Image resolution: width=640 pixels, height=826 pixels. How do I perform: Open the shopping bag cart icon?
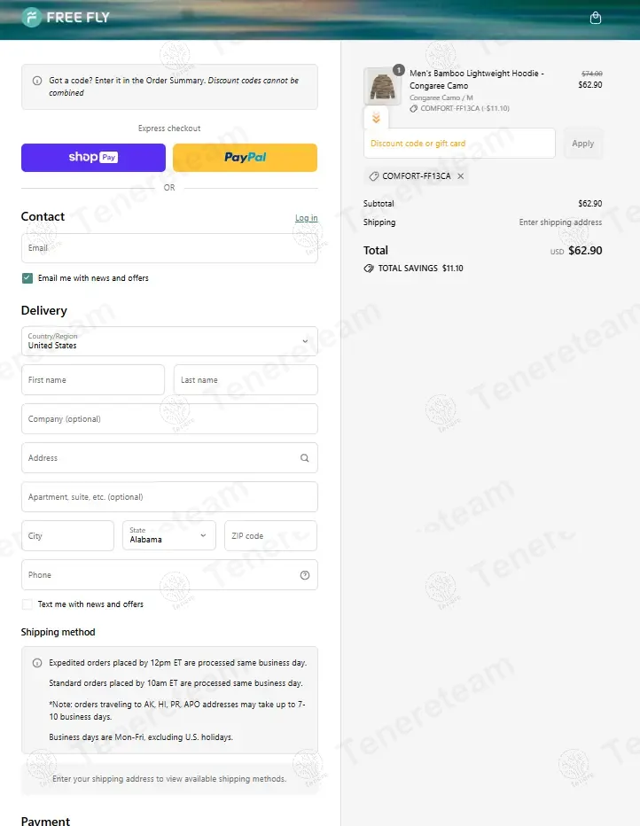tap(596, 18)
